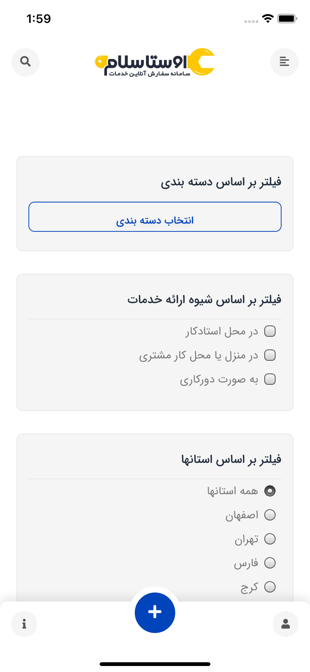The image size is (310, 672).
Task: Pick the 'فارس' province option
Action: click(270, 563)
